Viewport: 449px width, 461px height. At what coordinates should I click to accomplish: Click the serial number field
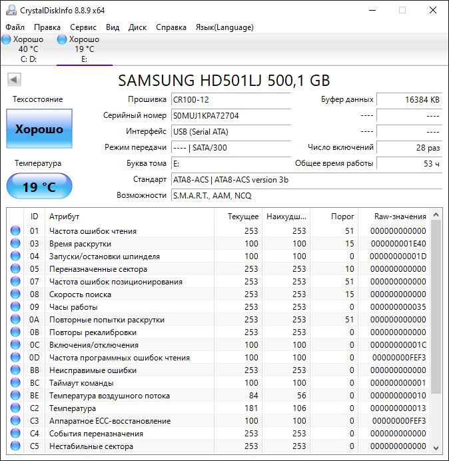pyautogui.click(x=230, y=116)
